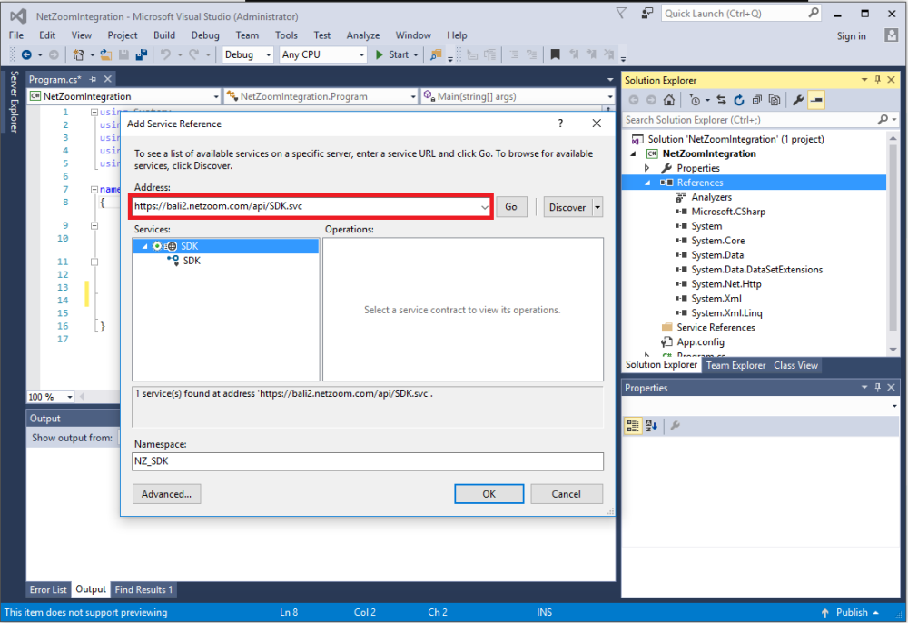Switch to the Error List tab

pos(48,589)
